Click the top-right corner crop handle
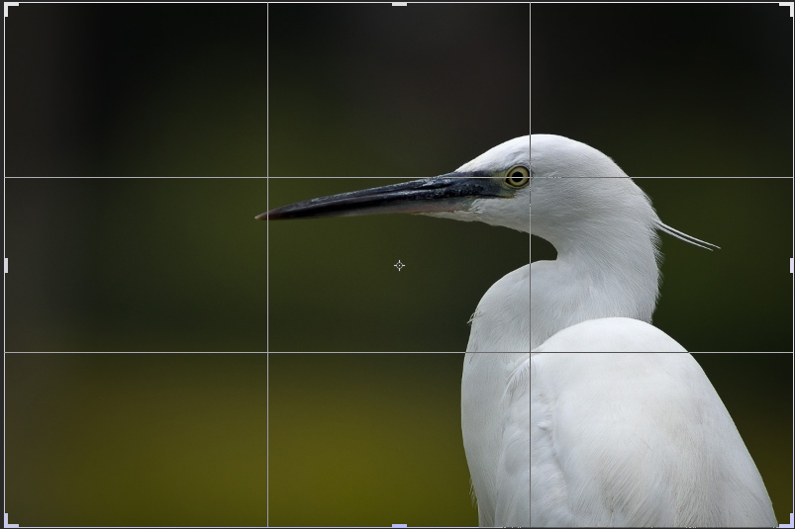The width and height of the screenshot is (795, 529). (788, 8)
